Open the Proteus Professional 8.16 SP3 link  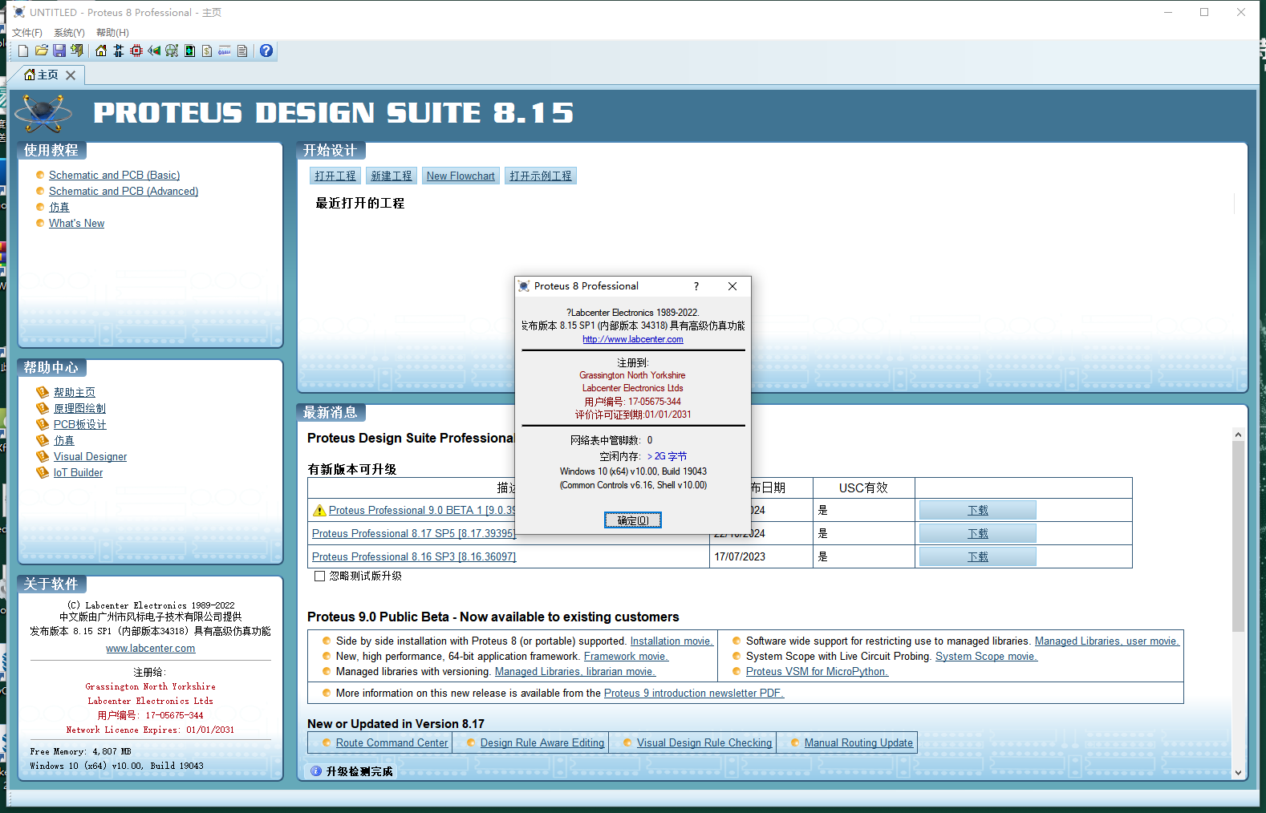point(414,556)
